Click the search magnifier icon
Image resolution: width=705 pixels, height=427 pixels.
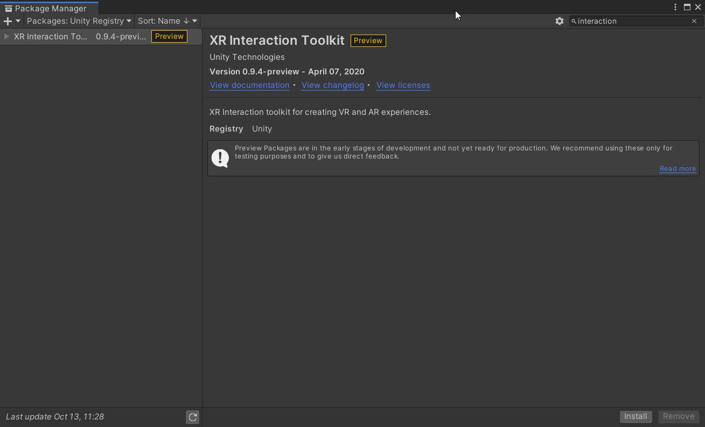(574, 21)
